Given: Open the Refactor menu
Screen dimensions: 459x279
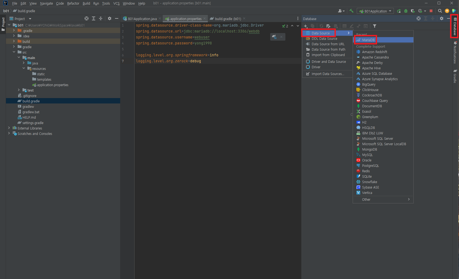Looking at the screenshot, I should tap(73, 3).
